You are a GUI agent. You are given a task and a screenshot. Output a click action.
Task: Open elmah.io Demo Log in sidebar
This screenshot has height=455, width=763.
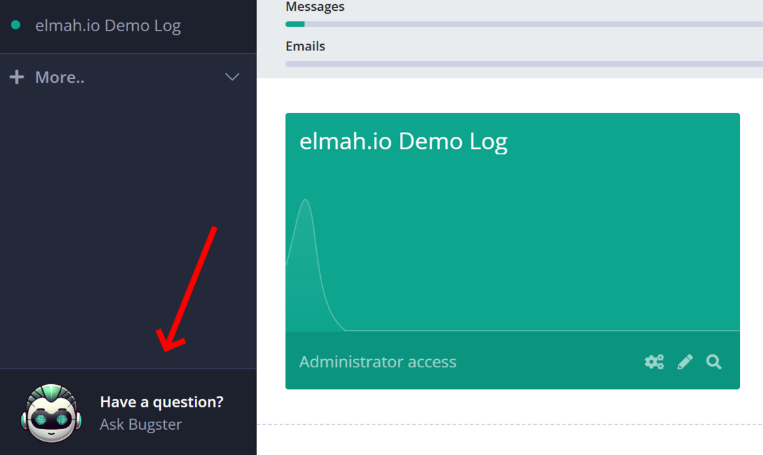108,25
